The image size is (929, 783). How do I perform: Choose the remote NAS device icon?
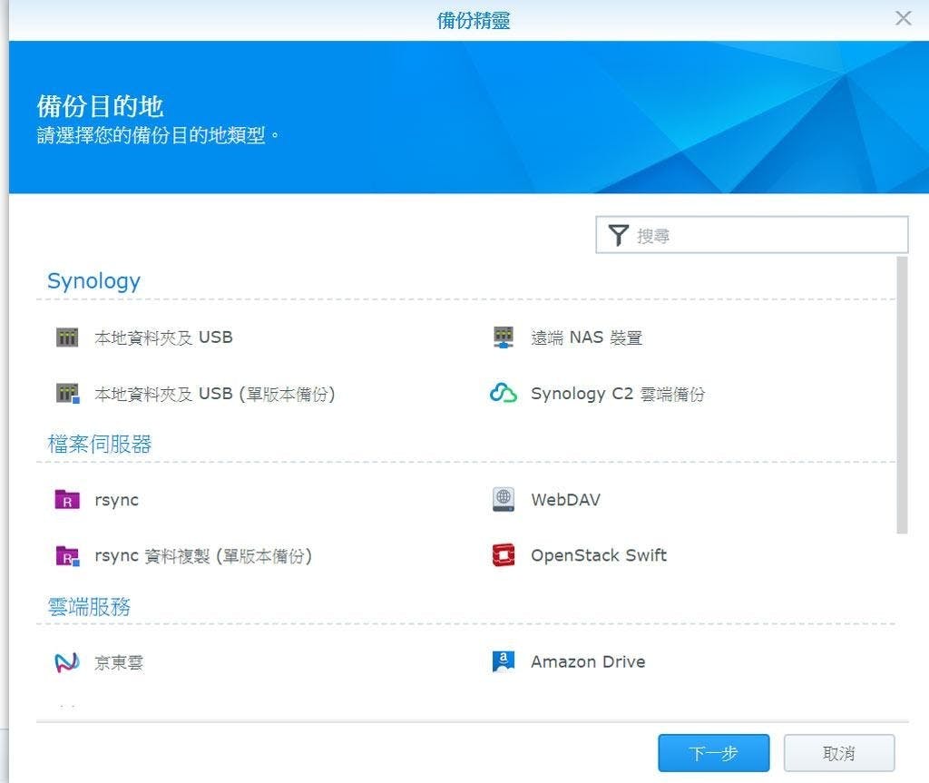[504, 338]
